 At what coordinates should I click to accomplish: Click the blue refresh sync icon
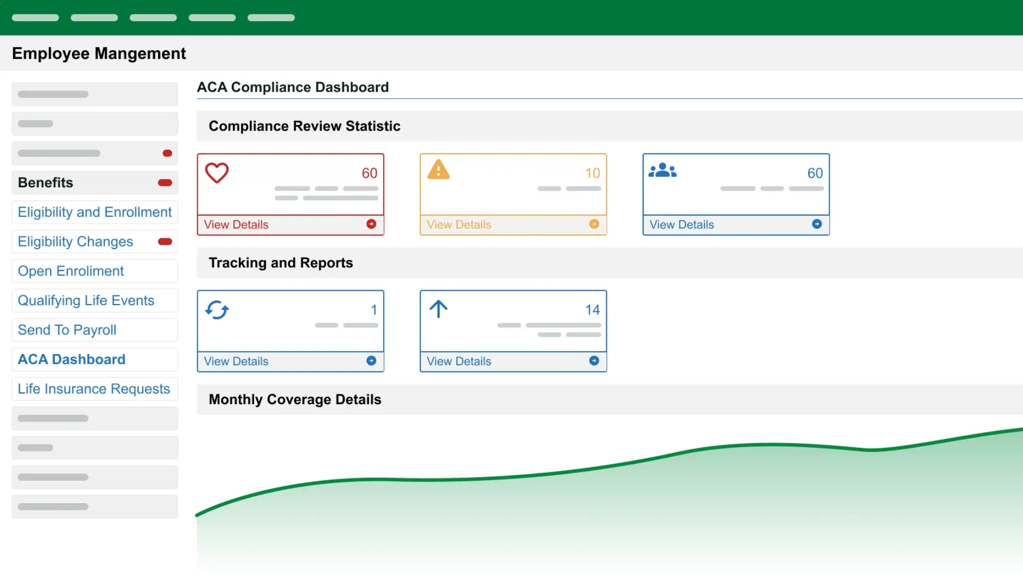pyautogui.click(x=217, y=310)
